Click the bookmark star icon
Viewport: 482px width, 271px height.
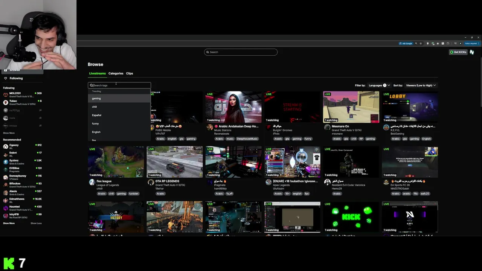pyautogui.click(x=421, y=43)
